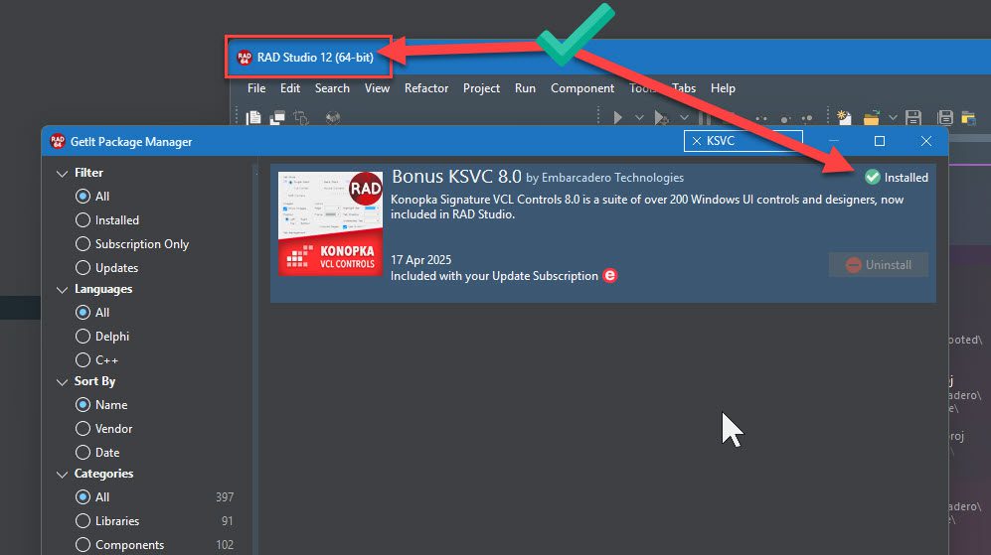991x555 pixels.
Task: Open the Edit menu
Action: point(290,88)
